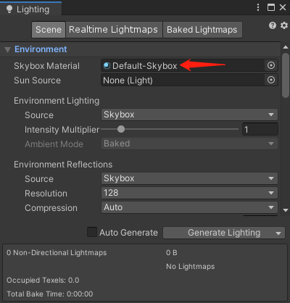The image size is (290, 303).
Task: Click the Skybox Material object picker circle
Action: 271,65
